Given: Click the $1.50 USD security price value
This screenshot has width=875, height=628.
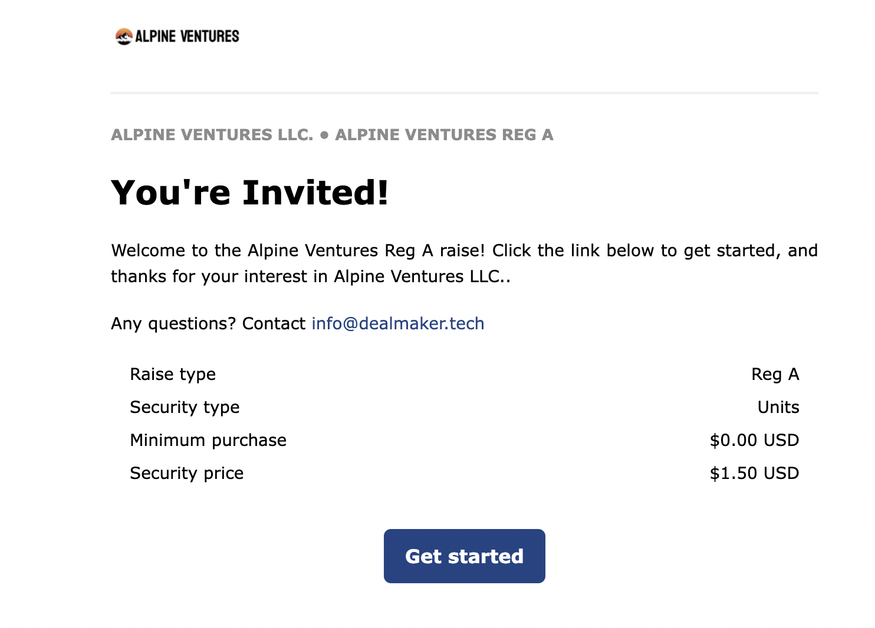Looking at the screenshot, I should (755, 473).
